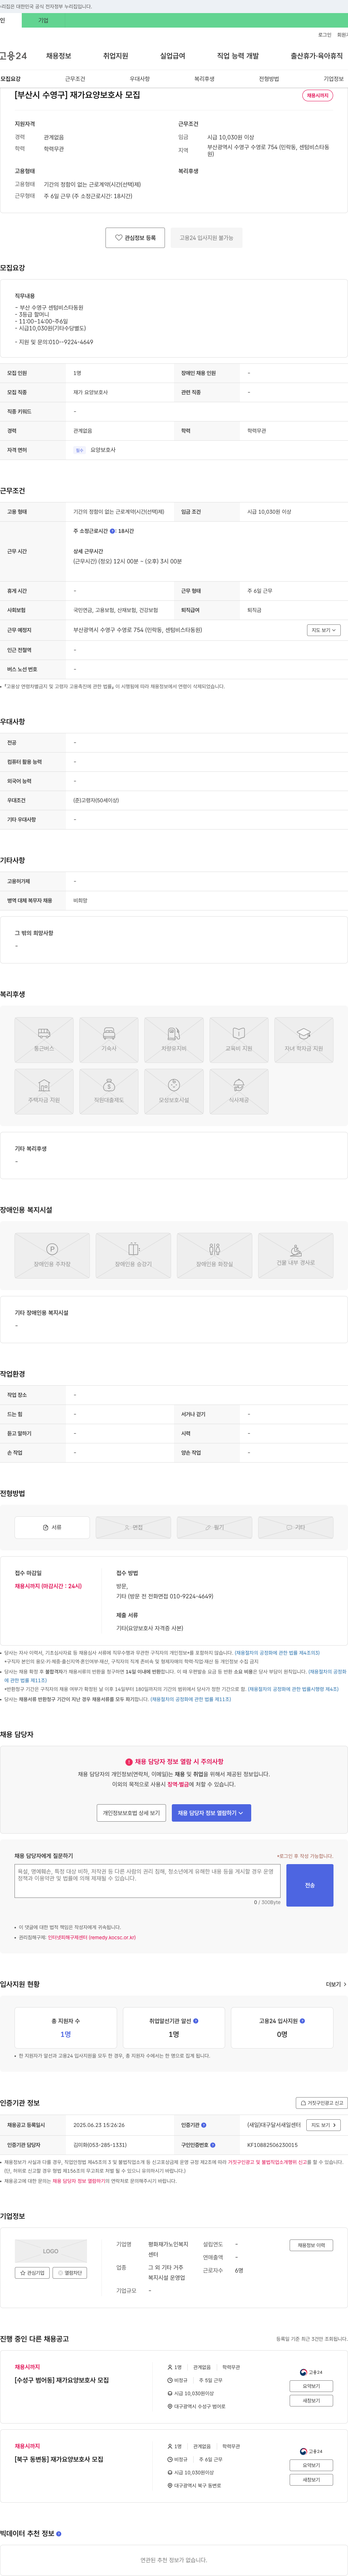Screen dimensions: 348x2576
Task: Jump to 전형방법 section tab
Action: (269, 79)
